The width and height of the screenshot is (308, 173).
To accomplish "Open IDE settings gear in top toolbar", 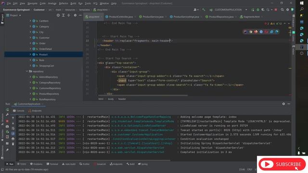I will coord(288,10).
